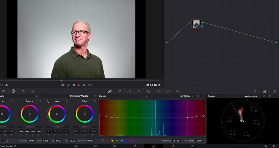The image size is (279, 148).
Task: Open Project Manager home icon
Action: click(x=266, y=146)
